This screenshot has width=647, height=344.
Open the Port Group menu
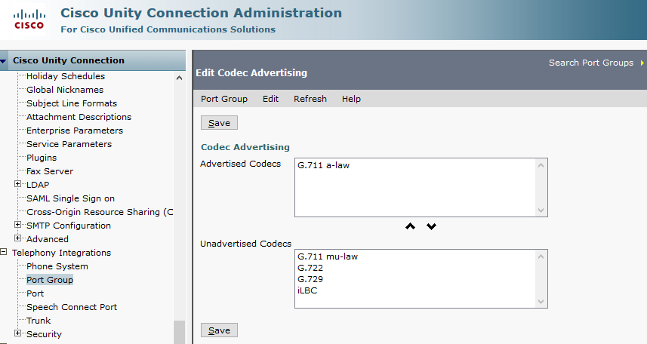pyautogui.click(x=224, y=99)
